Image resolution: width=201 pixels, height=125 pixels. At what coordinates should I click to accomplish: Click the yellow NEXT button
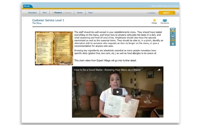(167, 13)
